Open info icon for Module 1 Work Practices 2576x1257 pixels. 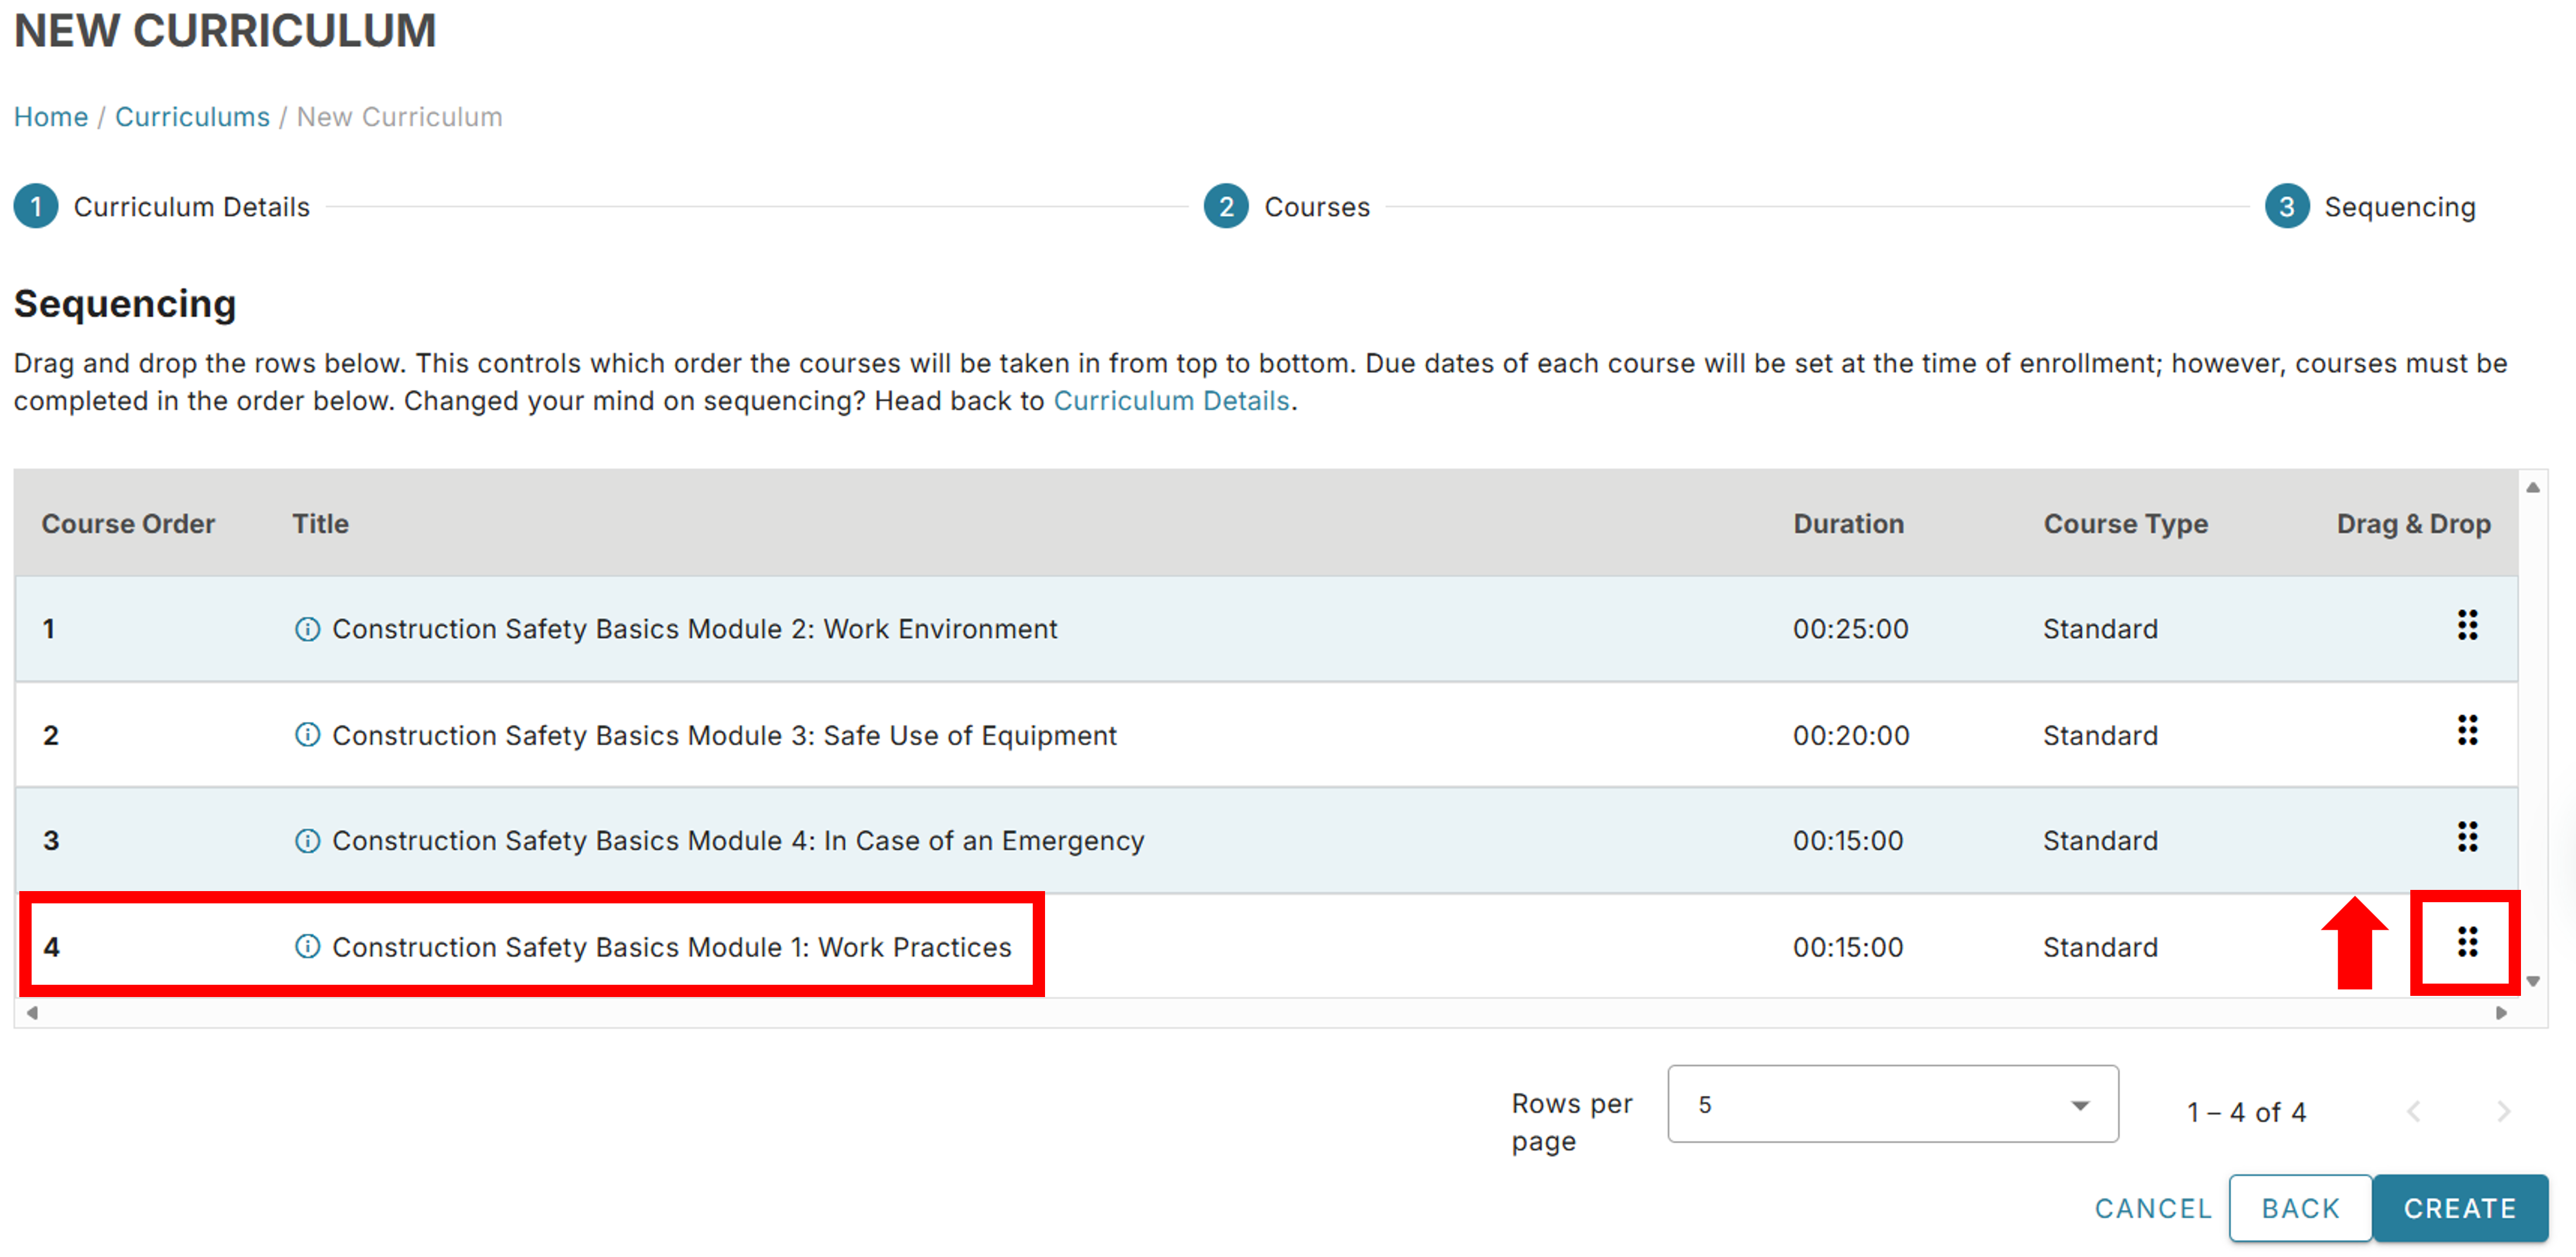[307, 946]
